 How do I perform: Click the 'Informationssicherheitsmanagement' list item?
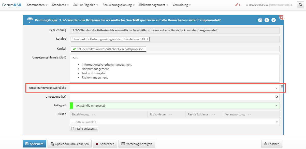tap(107, 65)
